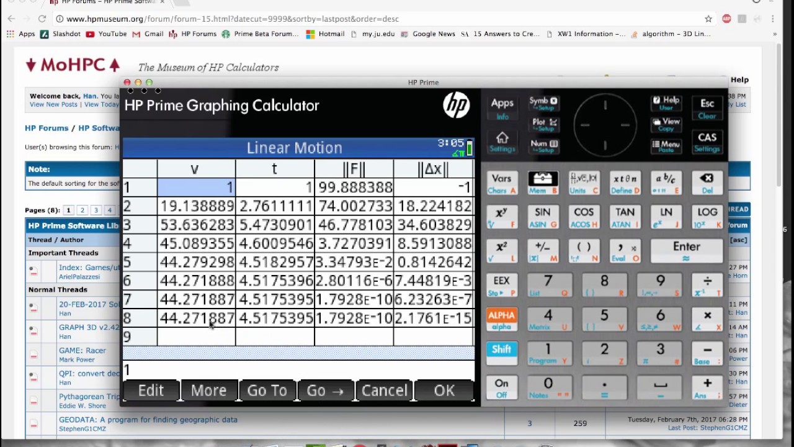The height and width of the screenshot is (447, 794).
Task: Reload the browser page
Action: (x=42, y=19)
